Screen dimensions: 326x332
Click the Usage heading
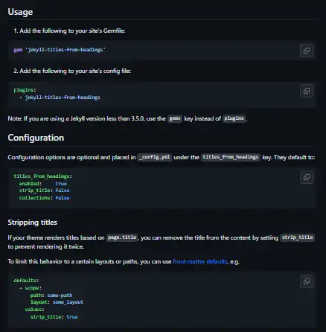click(x=20, y=12)
